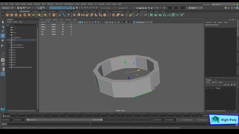Image resolution: width=239 pixels, height=134 pixels.
Task: Click the Polygon Type text tool
Action: [49, 15]
